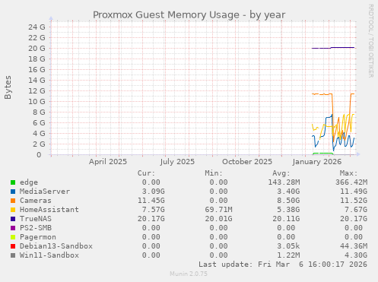Viewport: 378px width, 282px height.
Task: Click the 'Avg:' column header
Action: tap(281, 173)
